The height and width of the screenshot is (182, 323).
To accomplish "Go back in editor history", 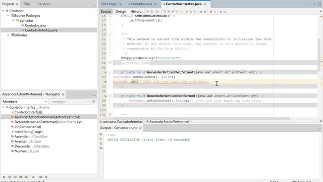I will (151, 12).
